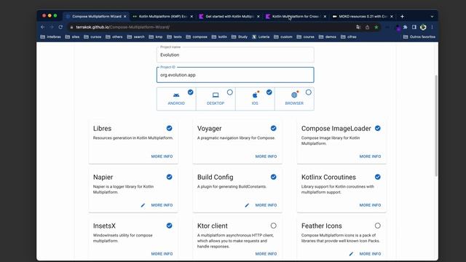466x262 pixels.
Task: Open MORE INFO for Libres
Action: pos(162,156)
